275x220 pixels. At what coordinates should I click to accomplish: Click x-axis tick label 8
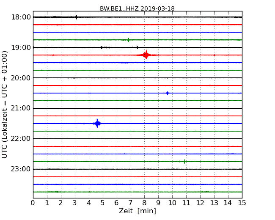144,203
